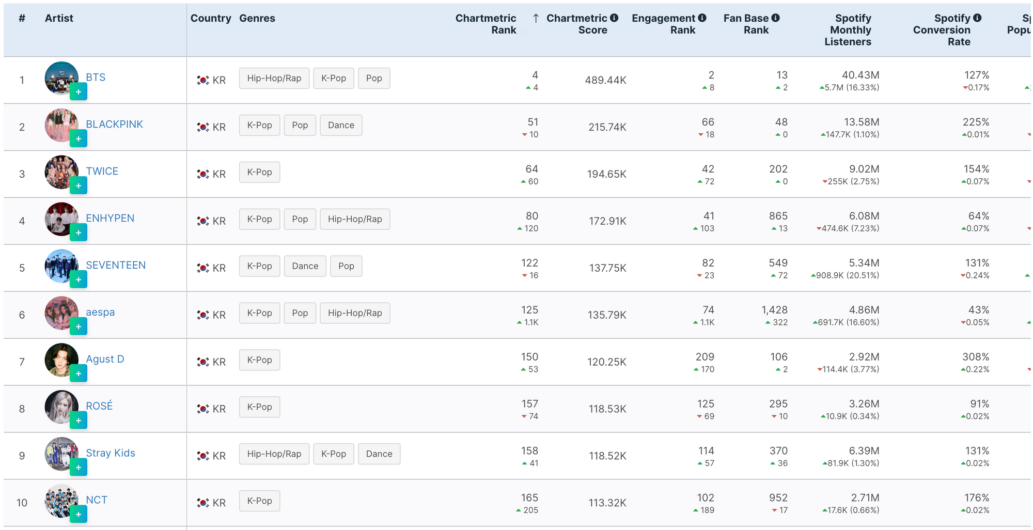Click ROSÉ's avatar image

point(61,407)
